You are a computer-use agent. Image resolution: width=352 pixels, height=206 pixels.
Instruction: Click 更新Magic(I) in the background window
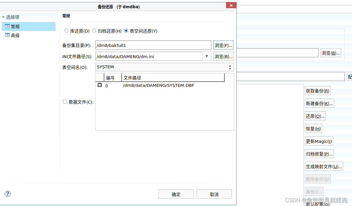tap(319, 141)
